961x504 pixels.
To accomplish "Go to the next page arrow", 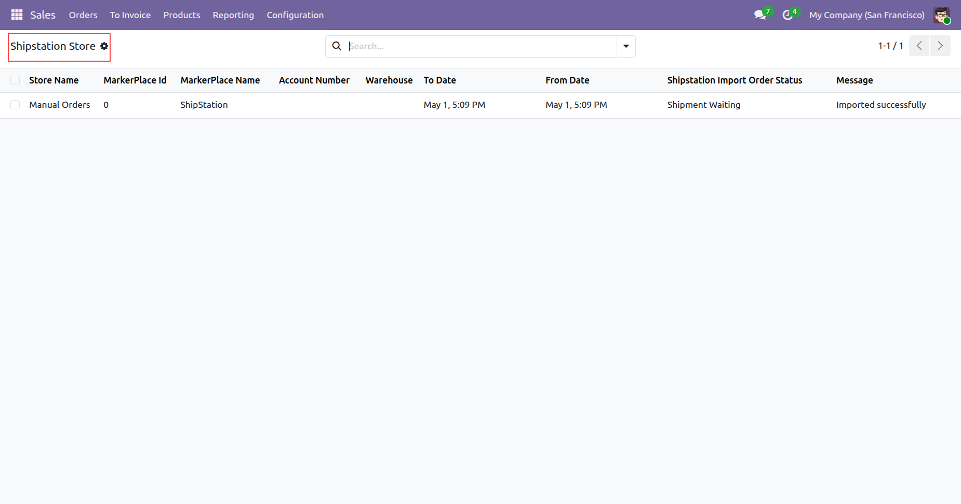I will coord(940,46).
